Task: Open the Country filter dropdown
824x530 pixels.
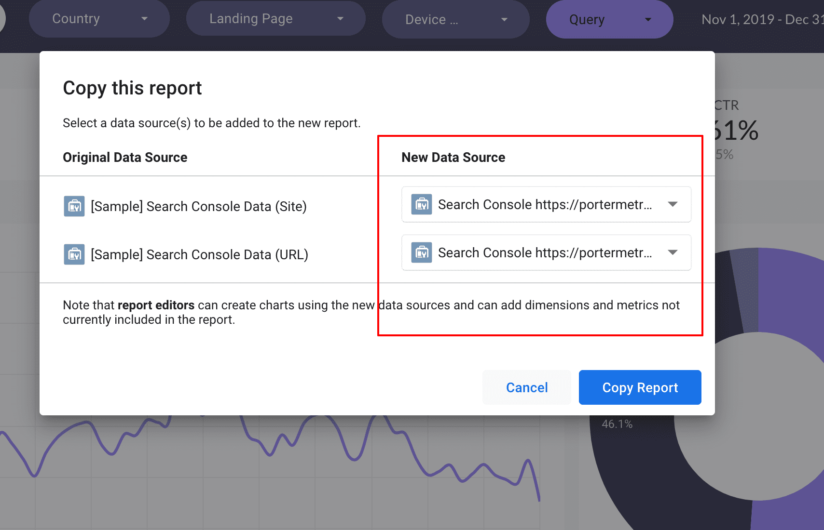Action: coord(99,19)
